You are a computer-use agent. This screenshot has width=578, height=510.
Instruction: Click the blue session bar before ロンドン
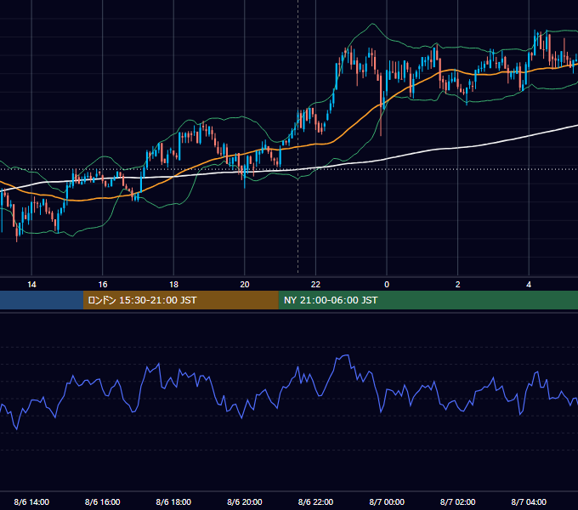(42, 300)
